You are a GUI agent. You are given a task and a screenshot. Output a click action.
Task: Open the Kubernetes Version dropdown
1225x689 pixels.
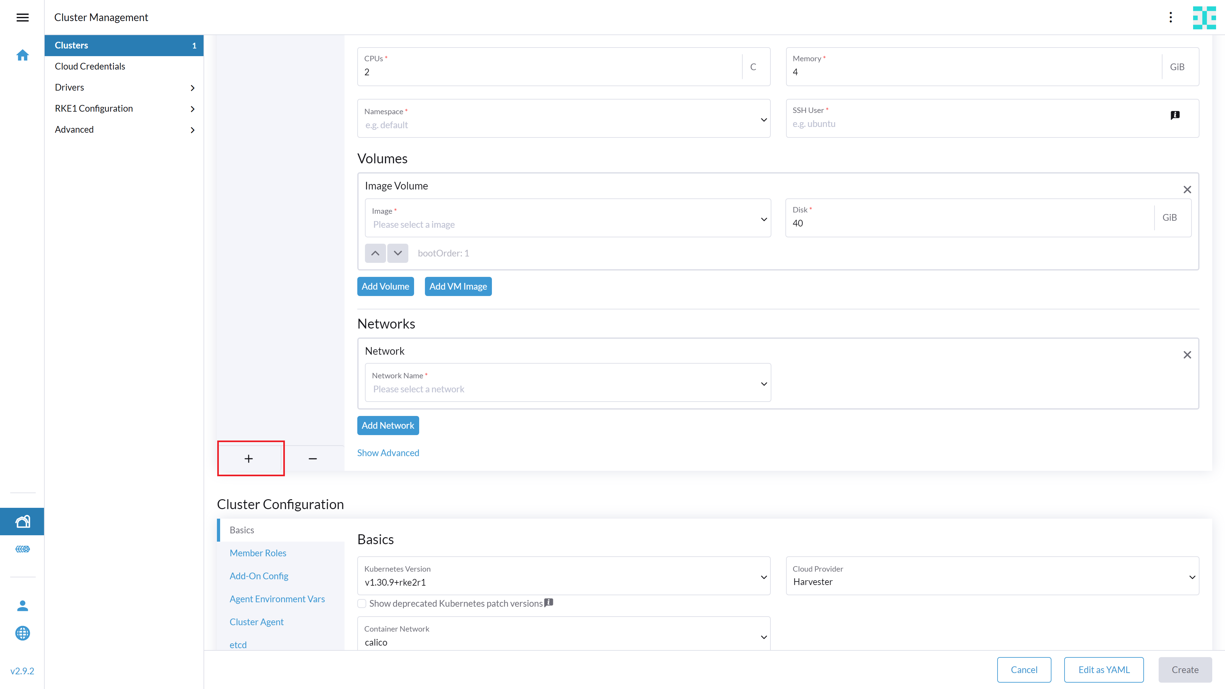click(x=563, y=576)
